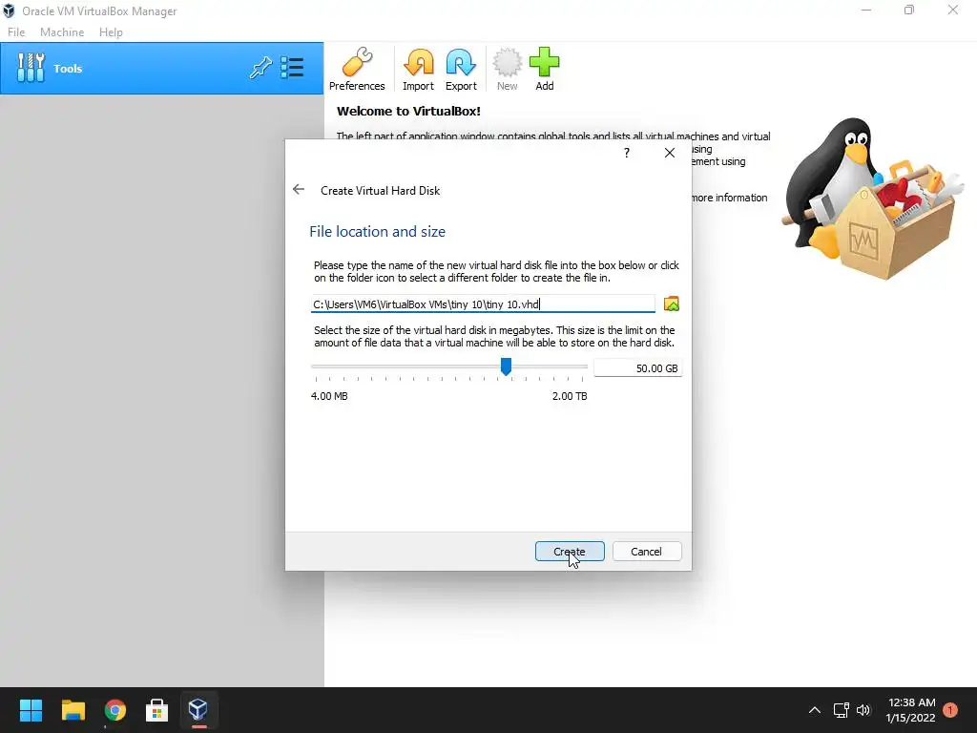Image resolution: width=977 pixels, height=733 pixels.
Task: Click the volume speaker tray icon
Action: click(863, 710)
